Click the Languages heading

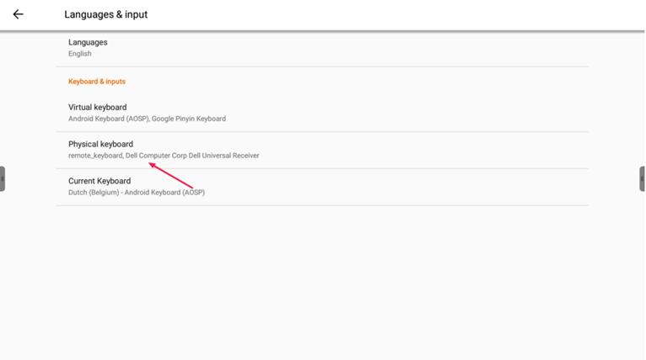tap(88, 42)
